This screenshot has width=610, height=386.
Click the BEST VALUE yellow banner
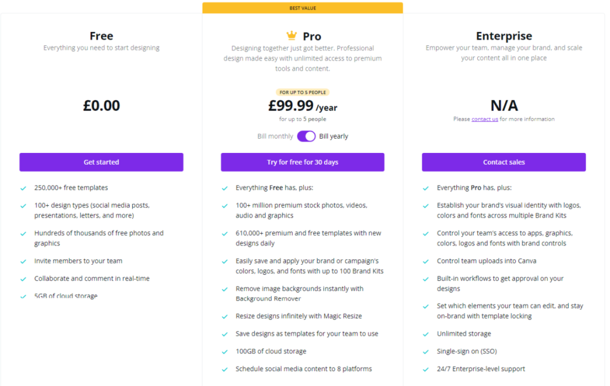(303, 8)
